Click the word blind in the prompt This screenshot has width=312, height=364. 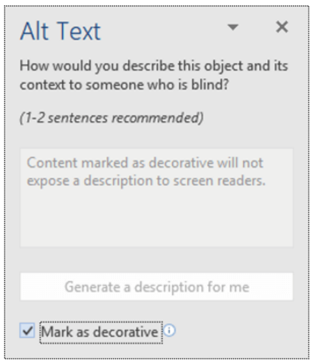click(210, 84)
